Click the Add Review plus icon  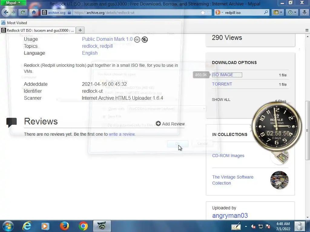(158, 124)
